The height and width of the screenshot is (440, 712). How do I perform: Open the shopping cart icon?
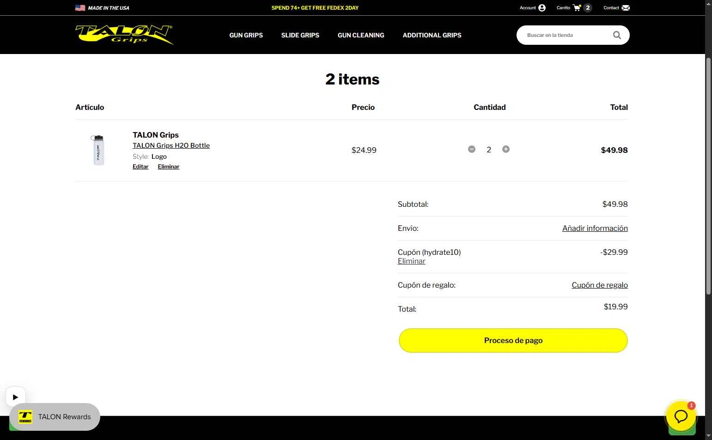[577, 7]
